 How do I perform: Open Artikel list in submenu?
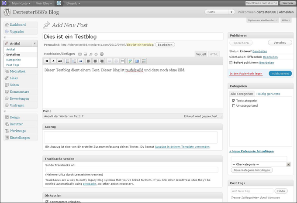(x=10, y=49)
